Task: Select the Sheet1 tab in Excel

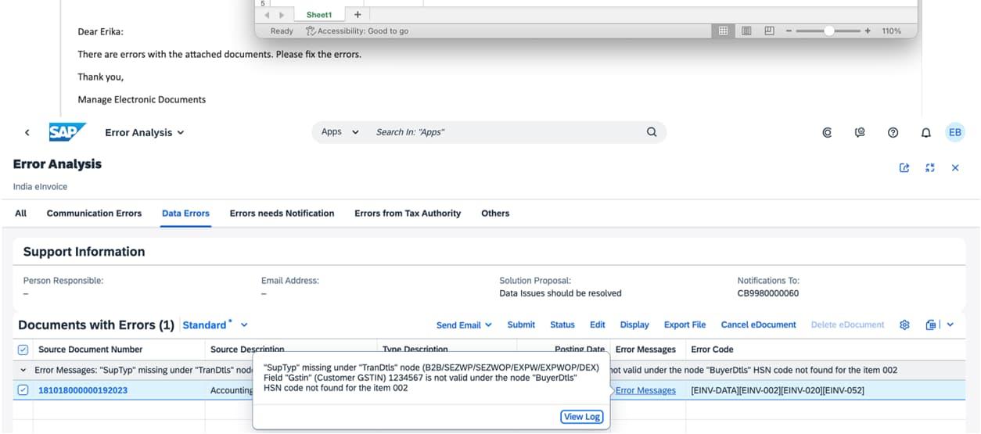Action: (x=319, y=15)
